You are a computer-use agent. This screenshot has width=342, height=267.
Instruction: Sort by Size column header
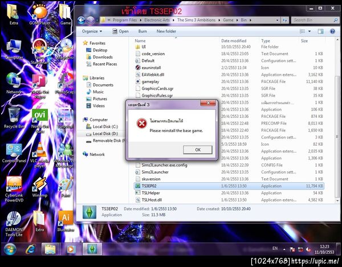coord(304,41)
